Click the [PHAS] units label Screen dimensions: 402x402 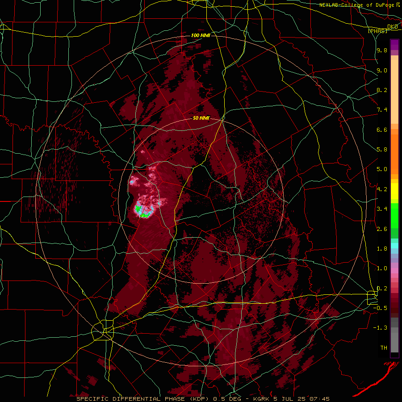(x=378, y=31)
